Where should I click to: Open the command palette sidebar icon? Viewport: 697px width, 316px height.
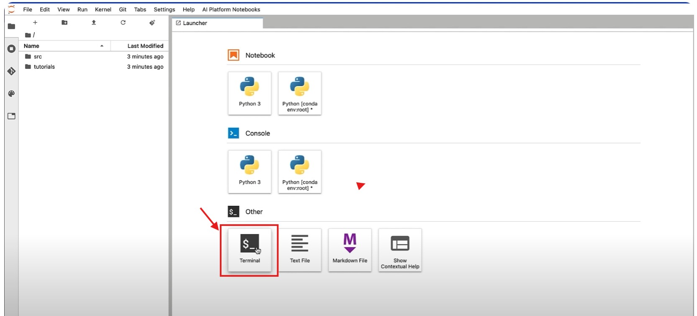pyautogui.click(x=11, y=94)
